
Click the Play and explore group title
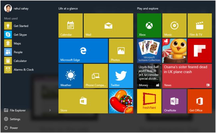(x=148, y=9)
